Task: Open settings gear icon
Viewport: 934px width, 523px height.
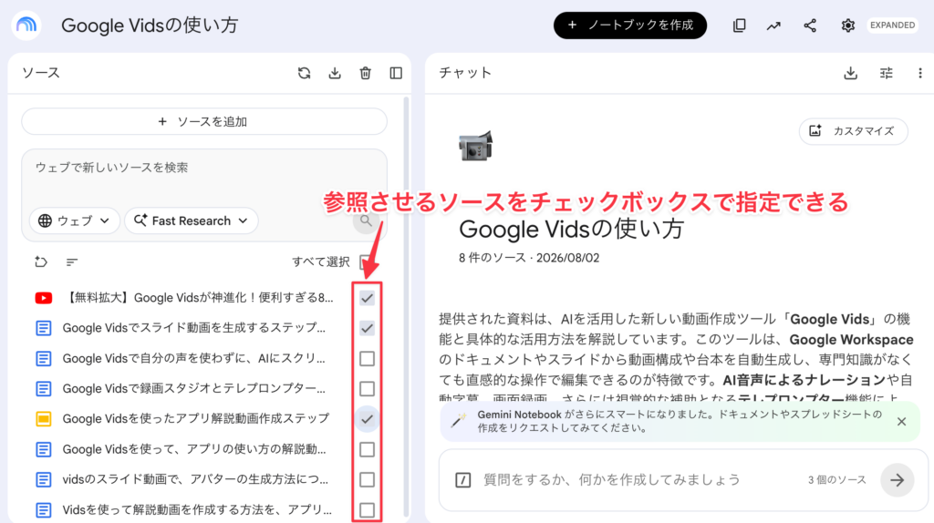Action: (847, 25)
